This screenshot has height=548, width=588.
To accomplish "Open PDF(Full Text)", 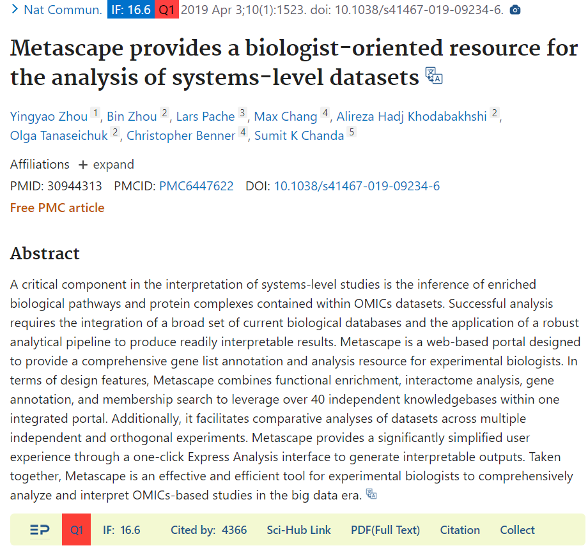I will (x=385, y=530).
